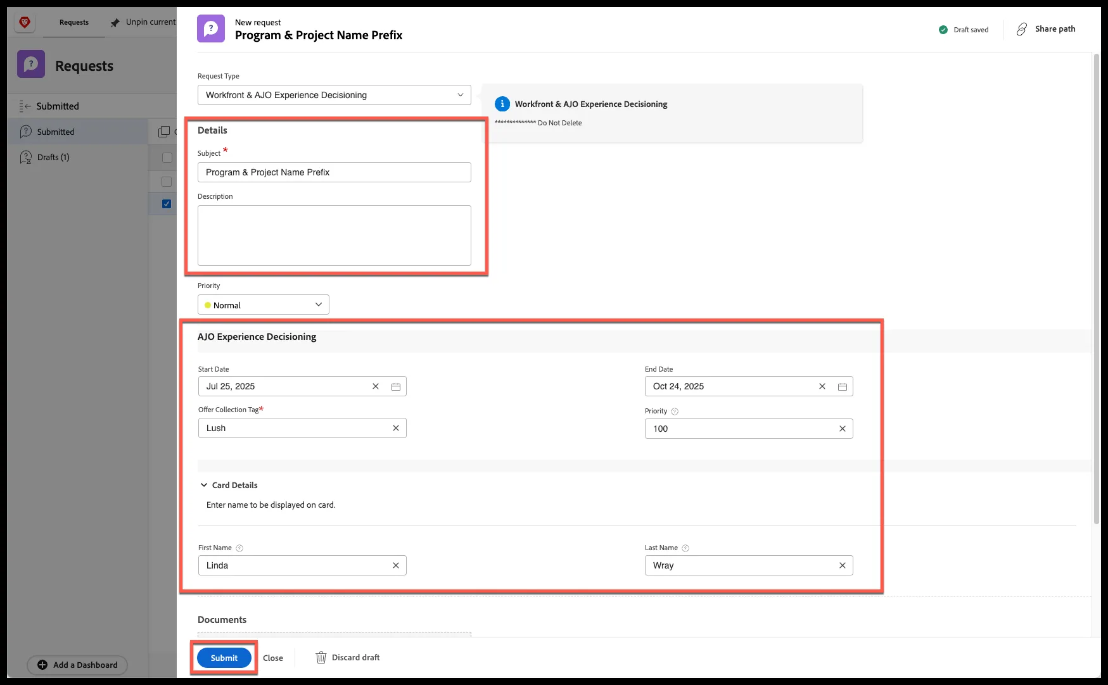The image size is (1108, 685).
Task: Submit the new request
Action: [x=224, y=658]
